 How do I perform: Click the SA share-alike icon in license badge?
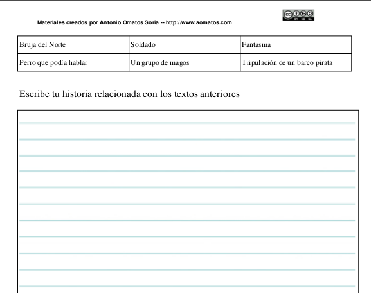tap(310, 13)
